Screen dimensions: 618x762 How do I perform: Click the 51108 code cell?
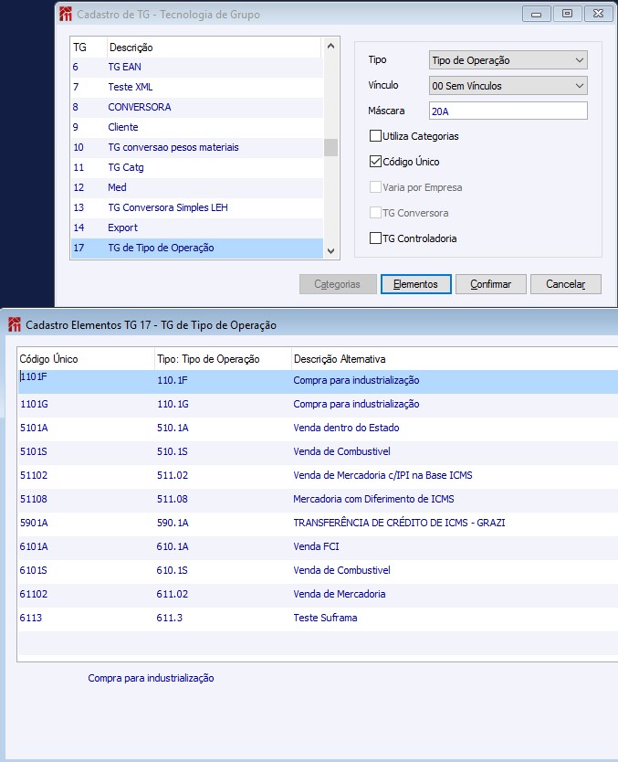tap(86, 499)
